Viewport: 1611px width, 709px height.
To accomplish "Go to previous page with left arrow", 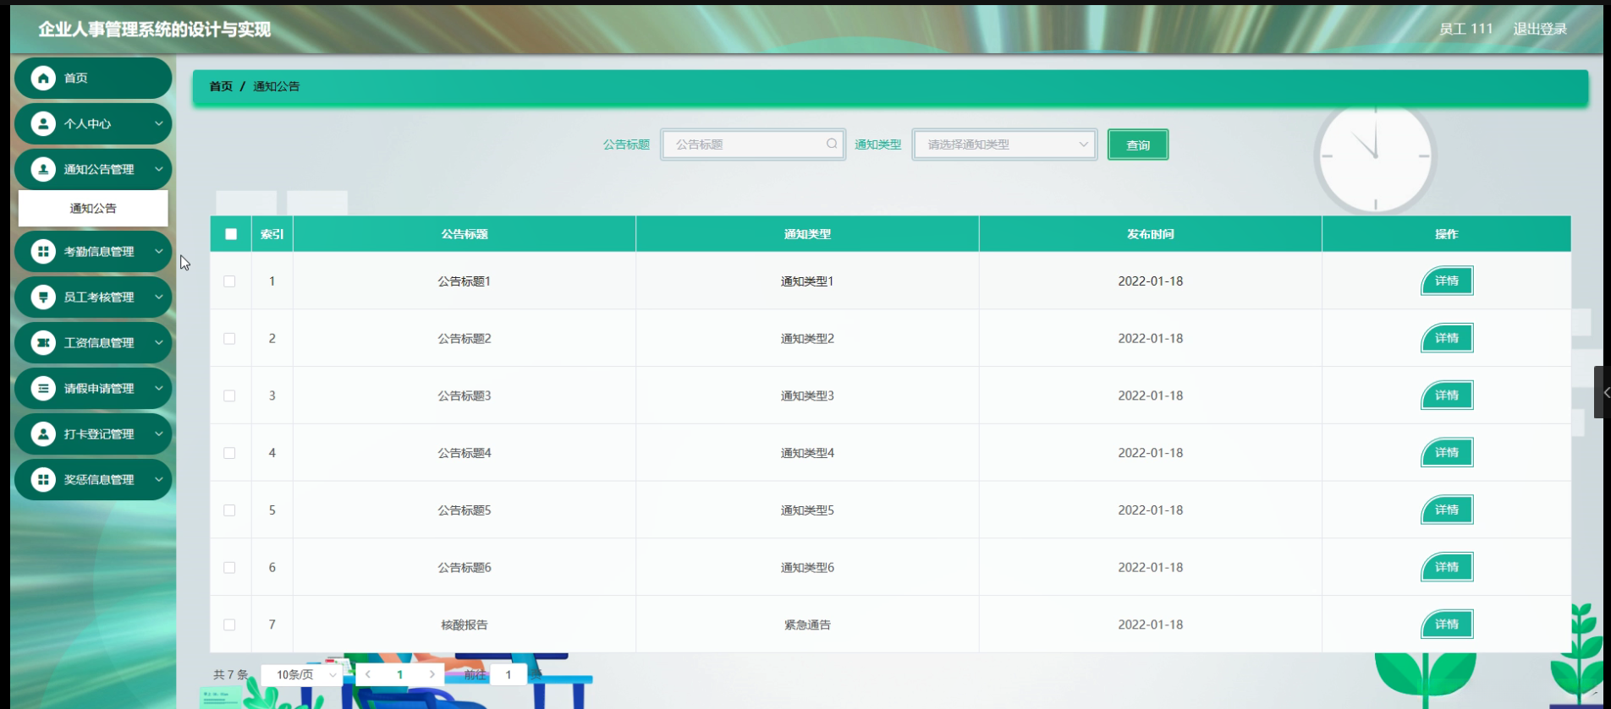I will pos(368,674).
